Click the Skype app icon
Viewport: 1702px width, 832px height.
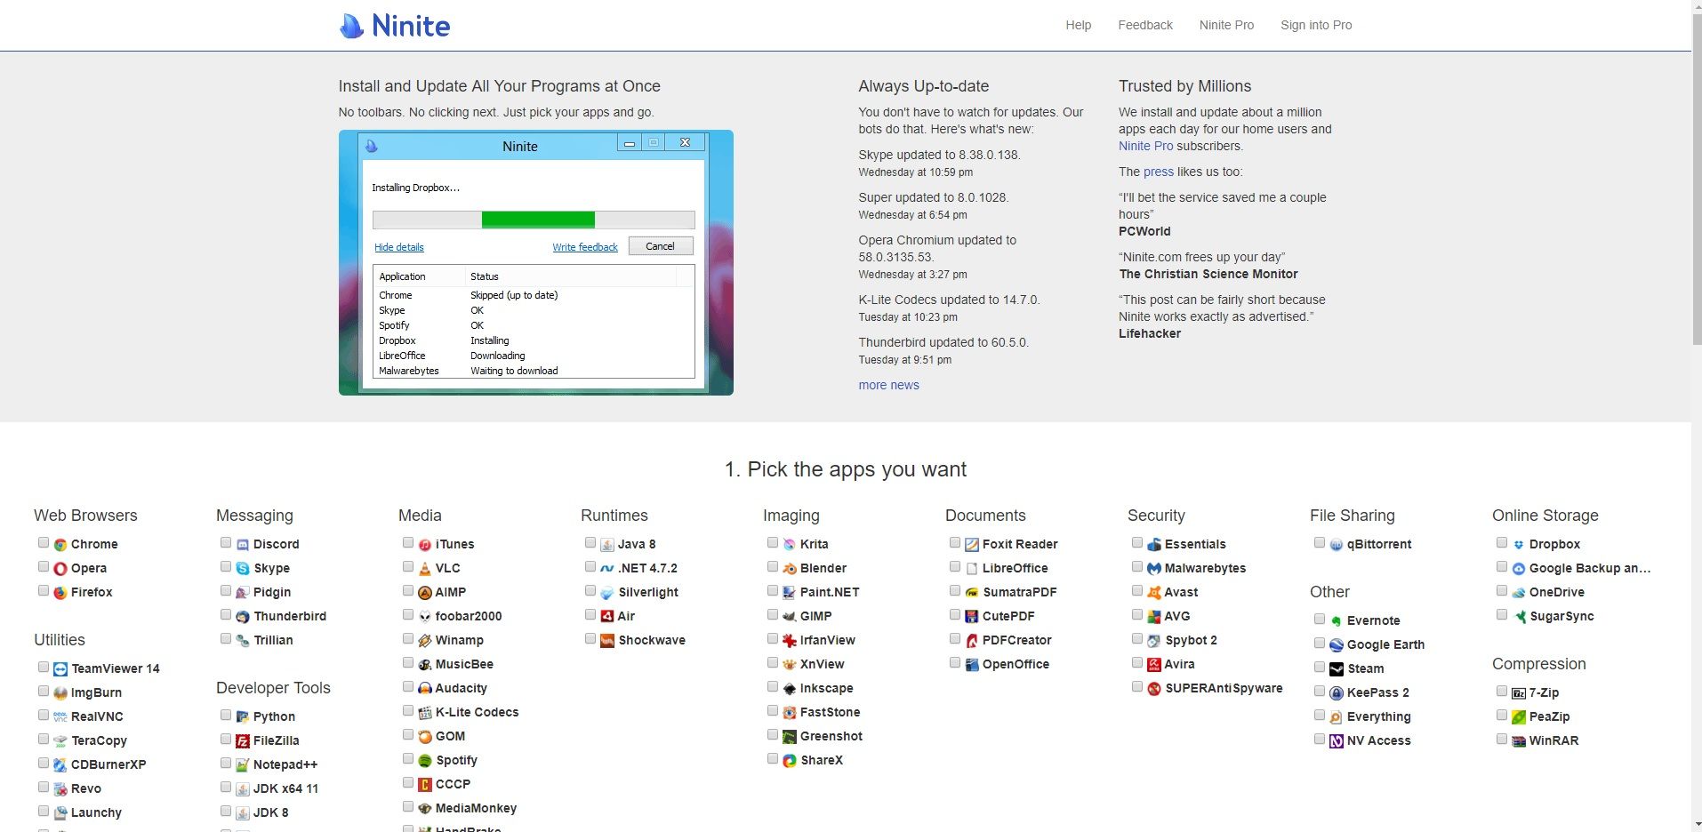click(243, 569)
